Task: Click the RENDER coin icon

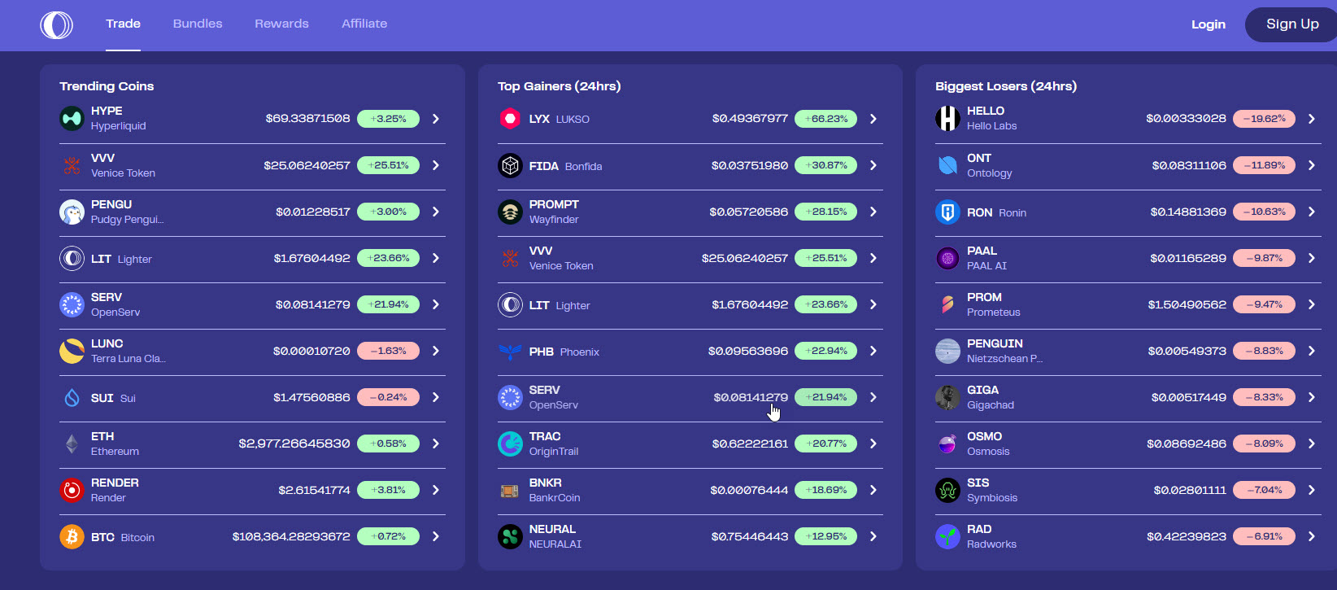Action: [72, 490]
